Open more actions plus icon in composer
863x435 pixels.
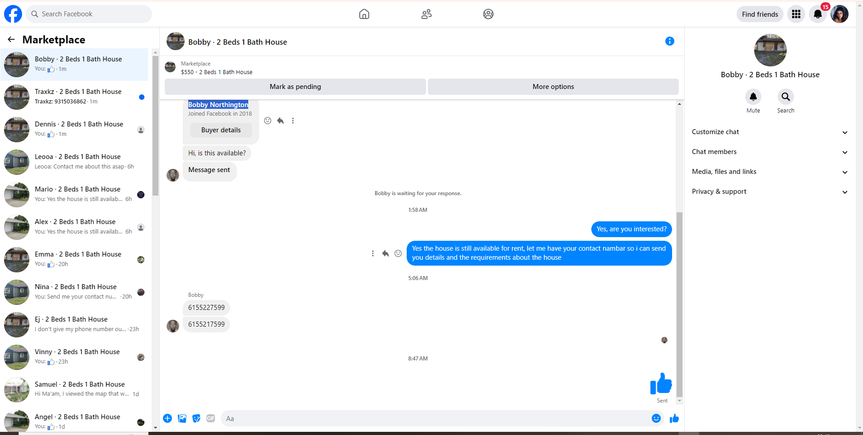coord(167,418)
